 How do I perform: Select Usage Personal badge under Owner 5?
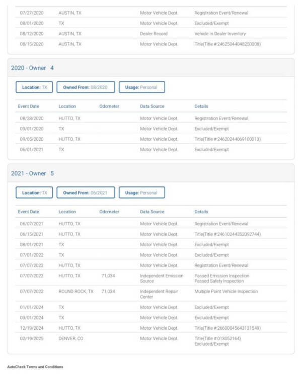pos(141,192)
